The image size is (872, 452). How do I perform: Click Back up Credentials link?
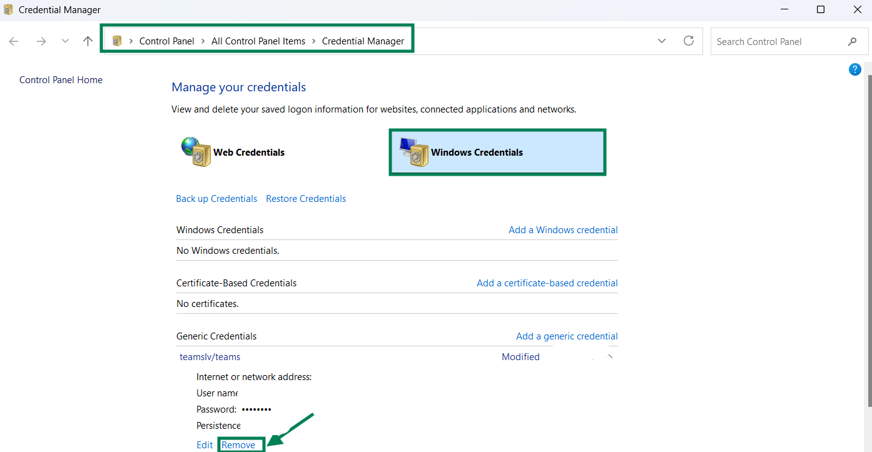click(x=216, y=199)
